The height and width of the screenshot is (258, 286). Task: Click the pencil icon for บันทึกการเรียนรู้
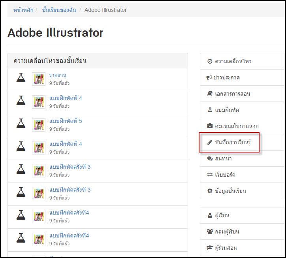[x=210, y=142]
